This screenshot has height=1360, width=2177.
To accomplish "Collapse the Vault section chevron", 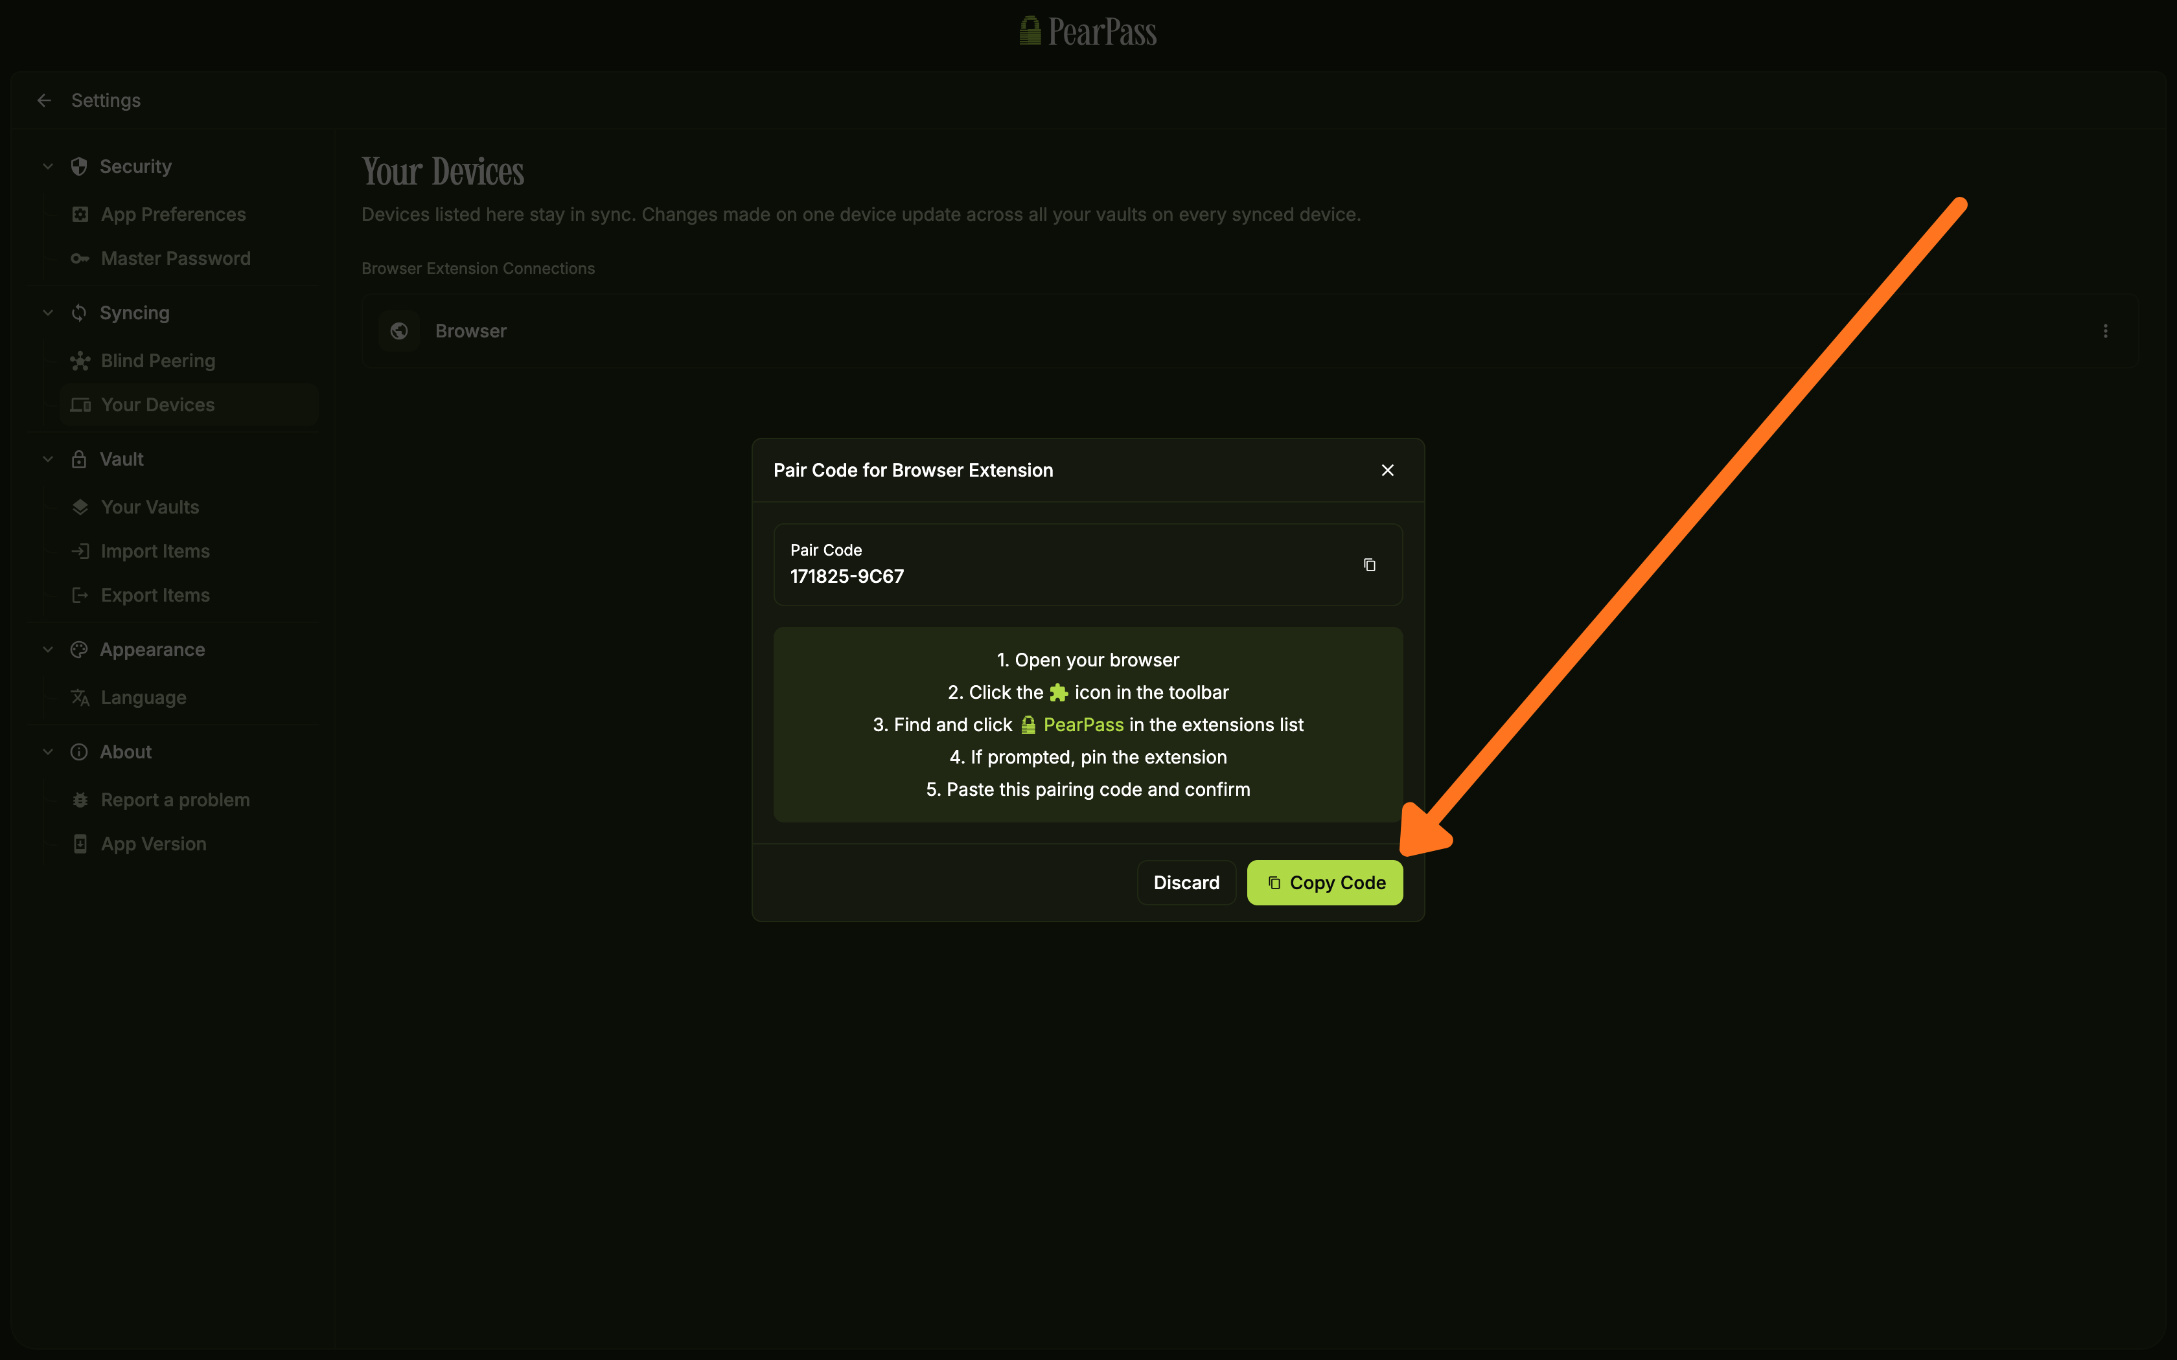I will [49, 459].
